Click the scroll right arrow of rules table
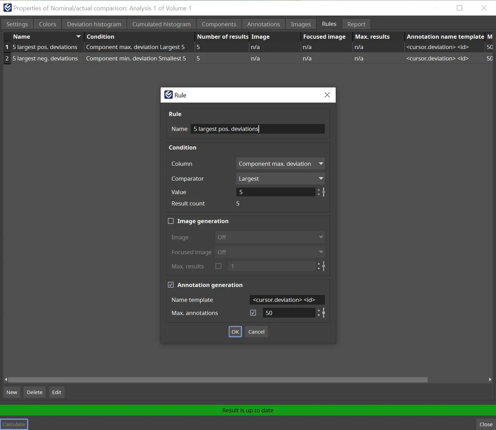This screenshot has height=430, width=496. click(x=490, y=380)
